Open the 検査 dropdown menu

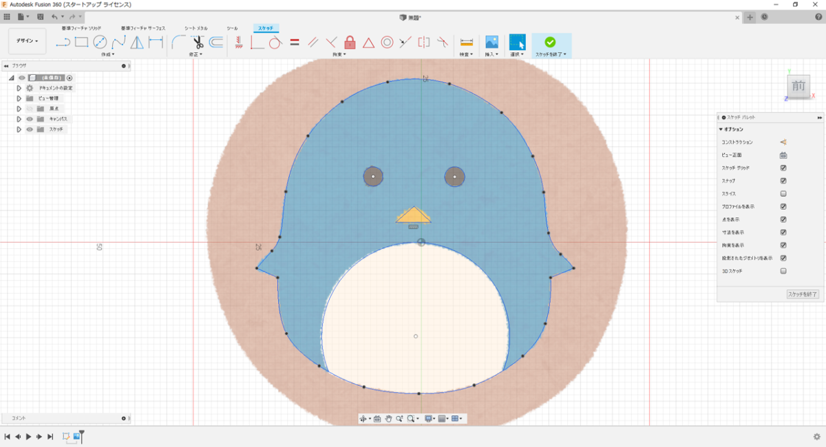coord(467,54)
